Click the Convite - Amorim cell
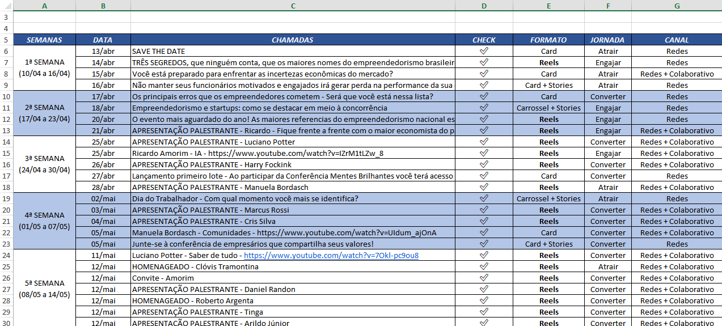 click(x=293, y=278)
